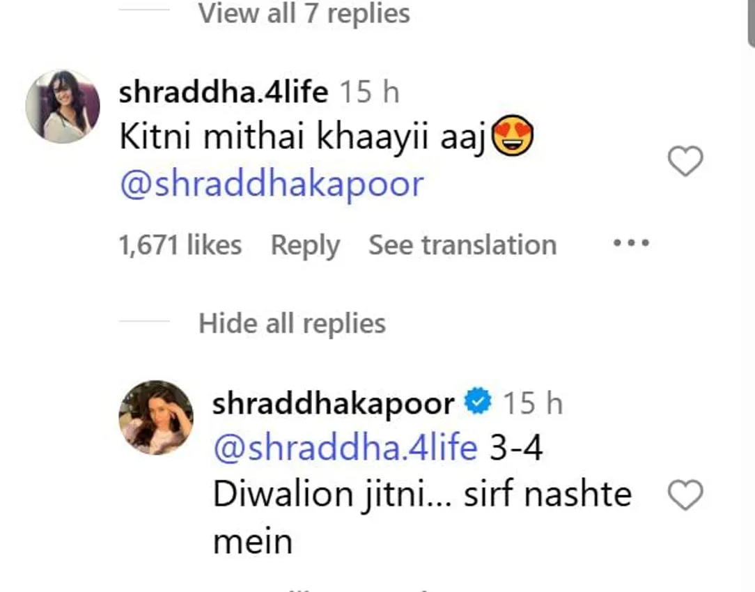This screenshot has height=592, width=755.
Task: Open the three-dot options for shraddha.4life's comment
Action: click(x=631, y=243)
